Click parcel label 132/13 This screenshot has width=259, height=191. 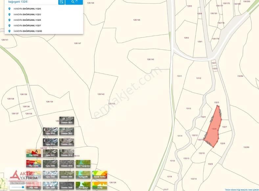186,158
